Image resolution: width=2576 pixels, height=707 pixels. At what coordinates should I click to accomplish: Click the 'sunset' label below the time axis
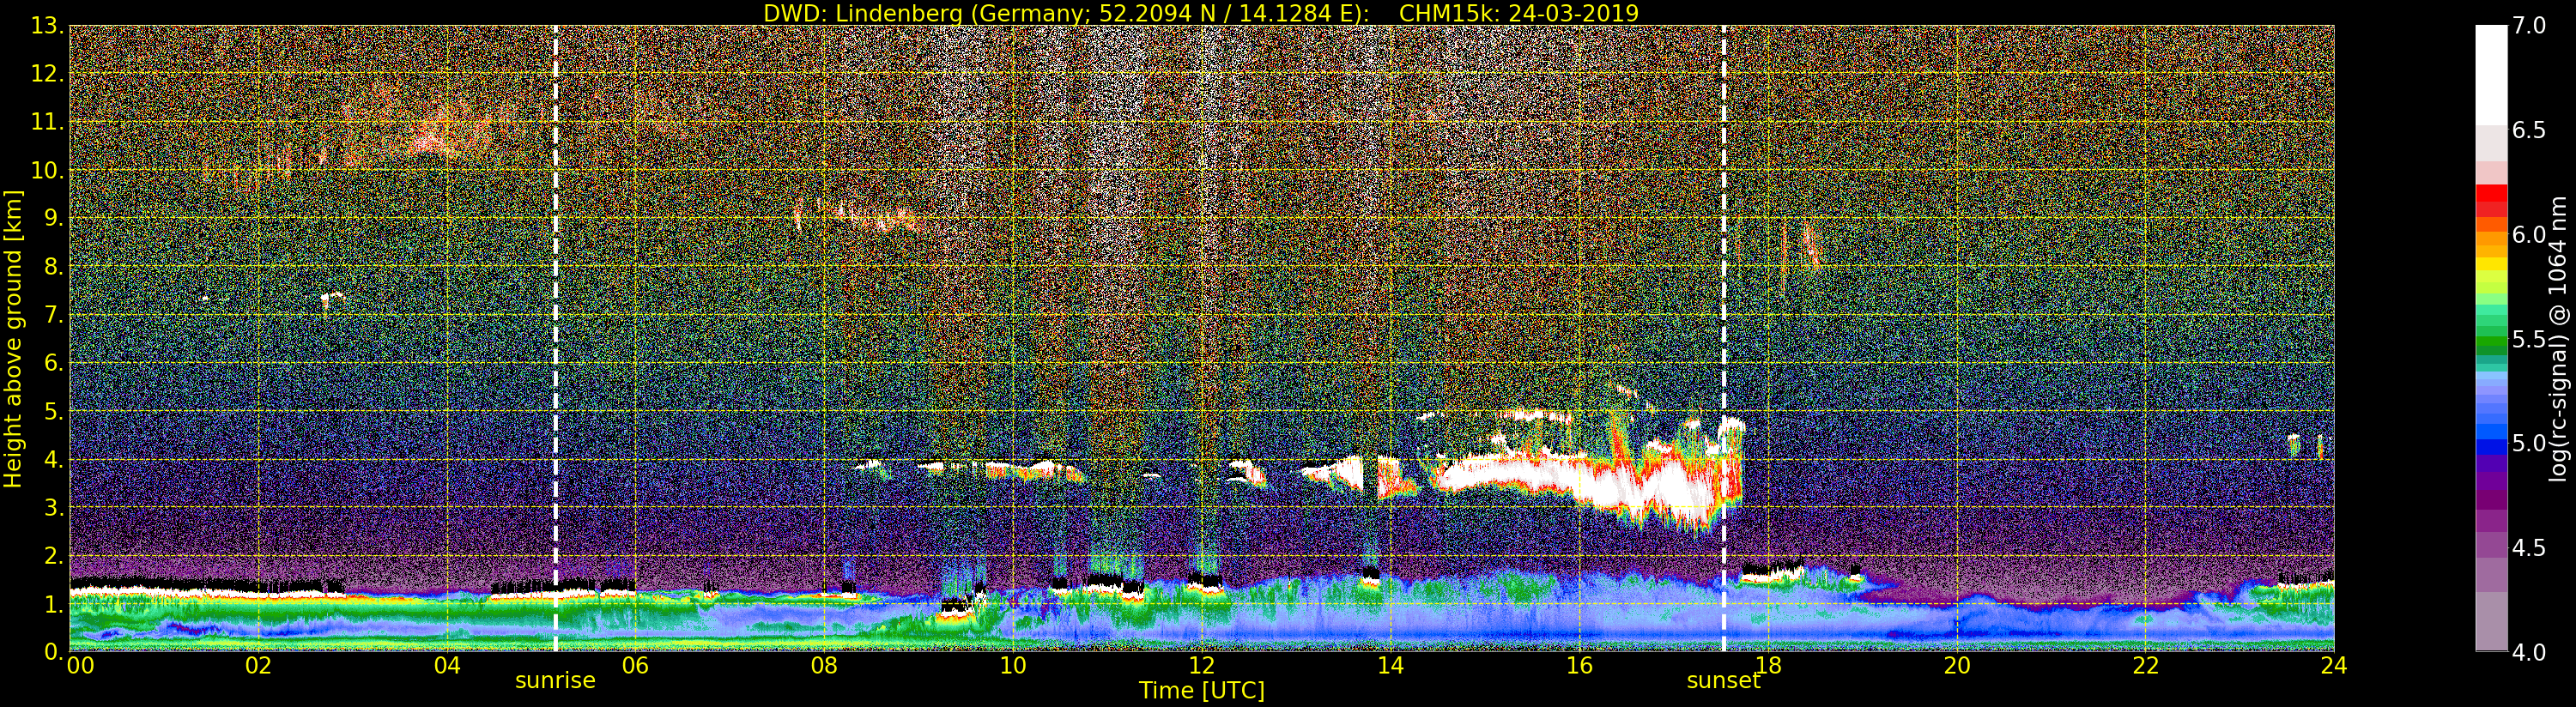pyautogui.click(x=1723, y=681)
